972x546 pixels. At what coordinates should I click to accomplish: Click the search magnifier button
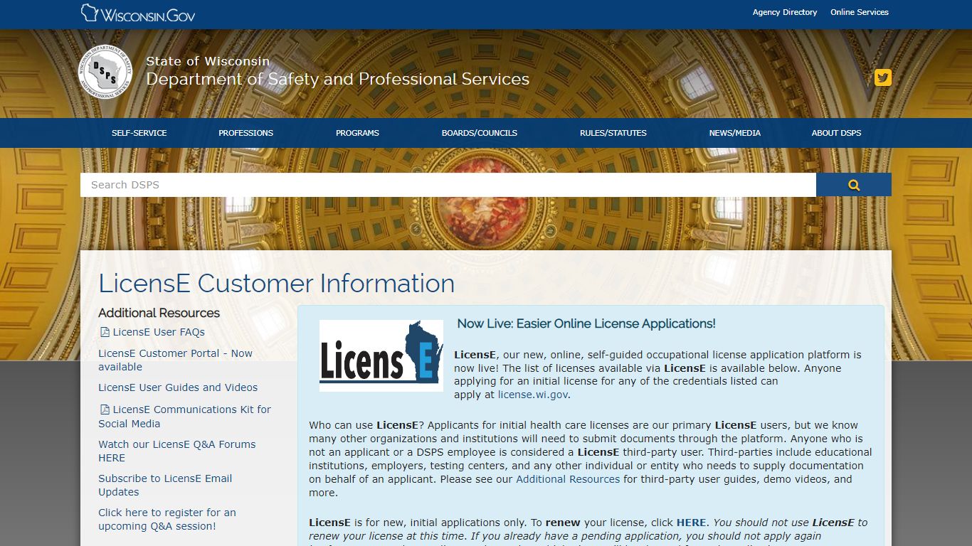[854, 185]
